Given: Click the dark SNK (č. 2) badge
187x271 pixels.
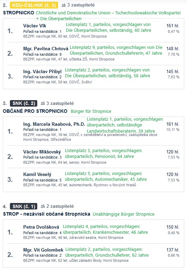Looking at the screenshot, I should coord(24,103).
